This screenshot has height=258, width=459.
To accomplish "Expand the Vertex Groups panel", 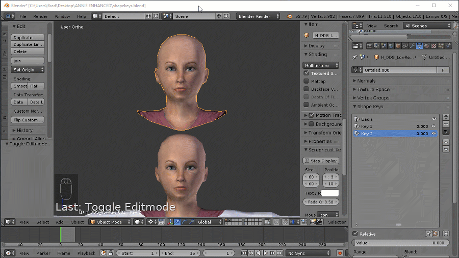I will tap(373, 98).
